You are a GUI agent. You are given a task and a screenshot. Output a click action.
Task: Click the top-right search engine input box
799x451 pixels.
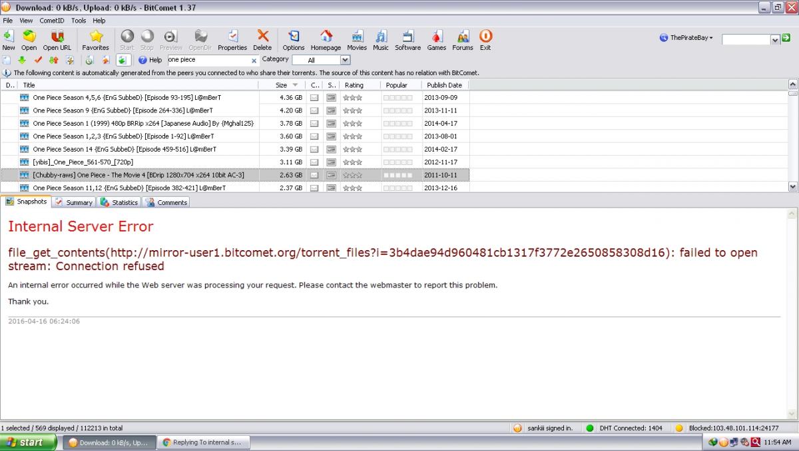[746, 40]
